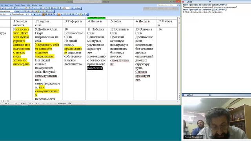This screenshot has width=251, height=141.
Task: Click the cell starting '12 Величие в Силе'
Action: pyautogui.click(x=120, y=63)
